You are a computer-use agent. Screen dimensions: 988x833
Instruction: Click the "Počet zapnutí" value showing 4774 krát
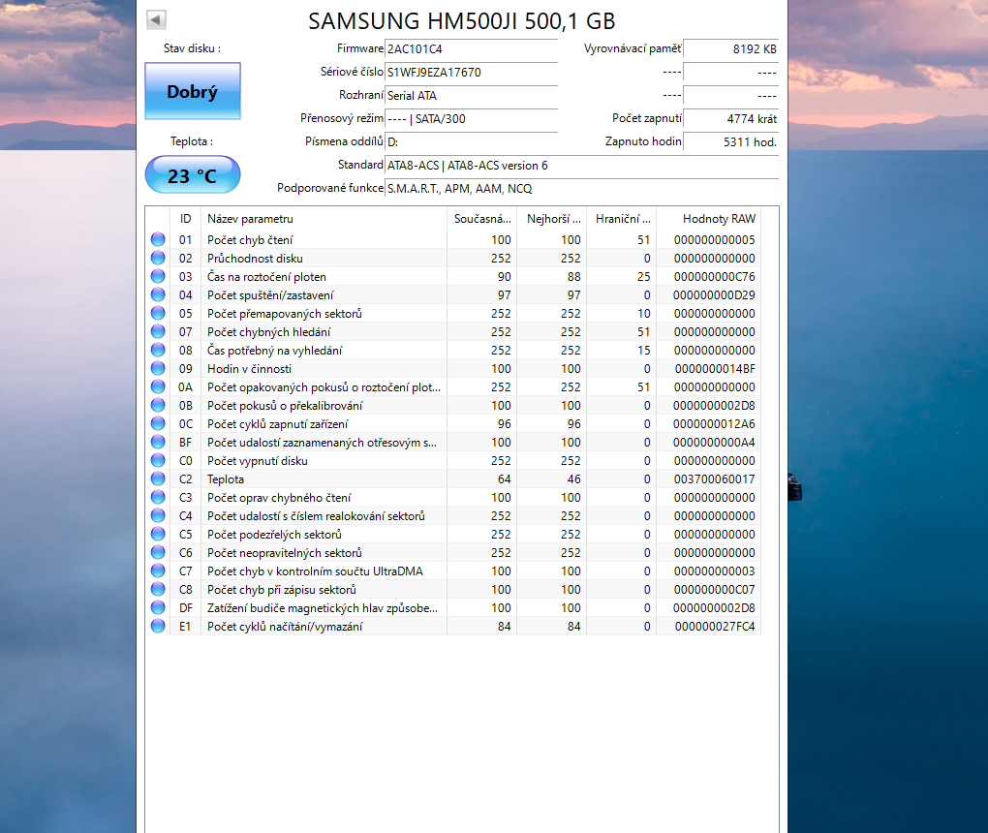pos(731,118)
